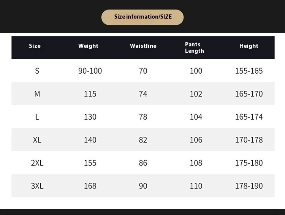
Task: Select the Weight column header
Action: click(88, 46)
